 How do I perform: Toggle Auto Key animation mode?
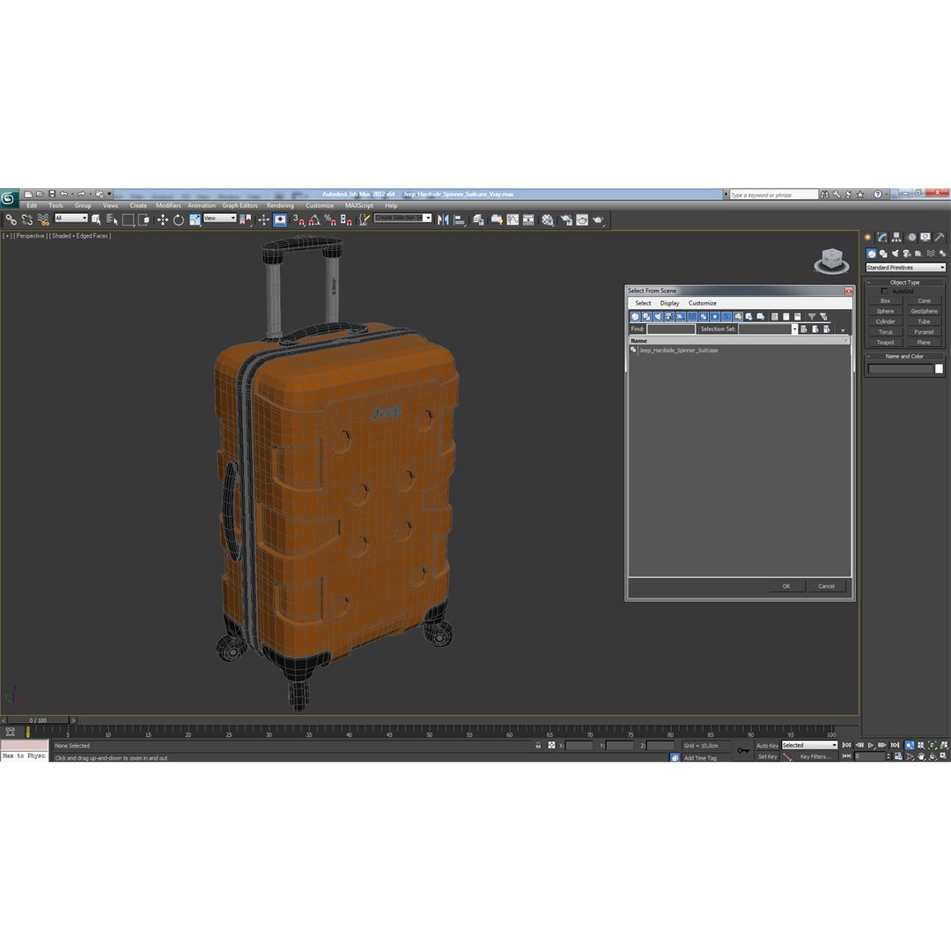[x=767, y=746]
